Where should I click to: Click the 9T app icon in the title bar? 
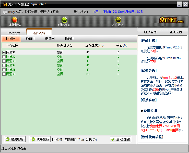(x=5, y=4)
